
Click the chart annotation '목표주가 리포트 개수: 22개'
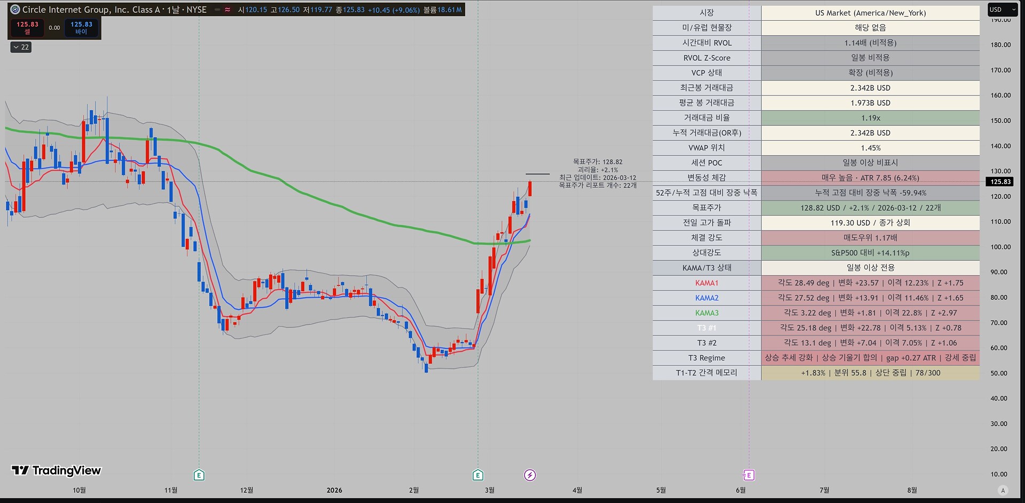tap(597, 185)
